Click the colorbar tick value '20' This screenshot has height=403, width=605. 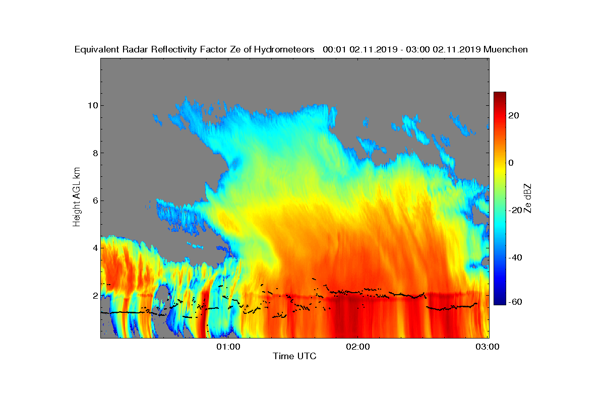pos(514,115)
